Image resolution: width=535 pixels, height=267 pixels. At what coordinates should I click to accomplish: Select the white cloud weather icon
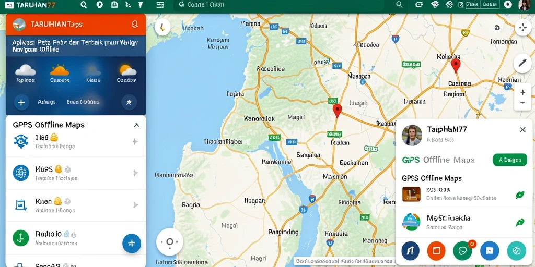(x=26, y=70)
